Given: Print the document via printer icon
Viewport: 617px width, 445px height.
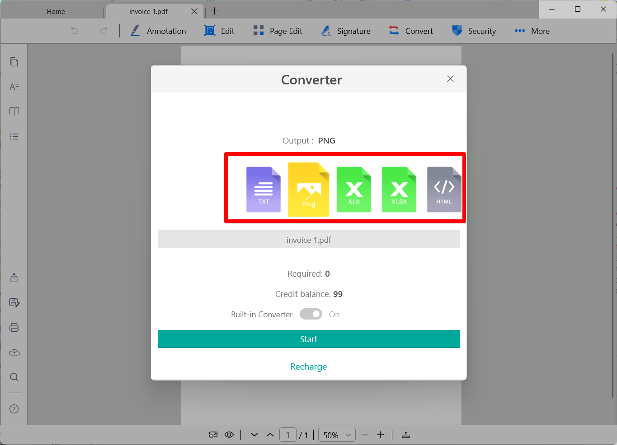Looking at the screenshot, I should (14, 327).
